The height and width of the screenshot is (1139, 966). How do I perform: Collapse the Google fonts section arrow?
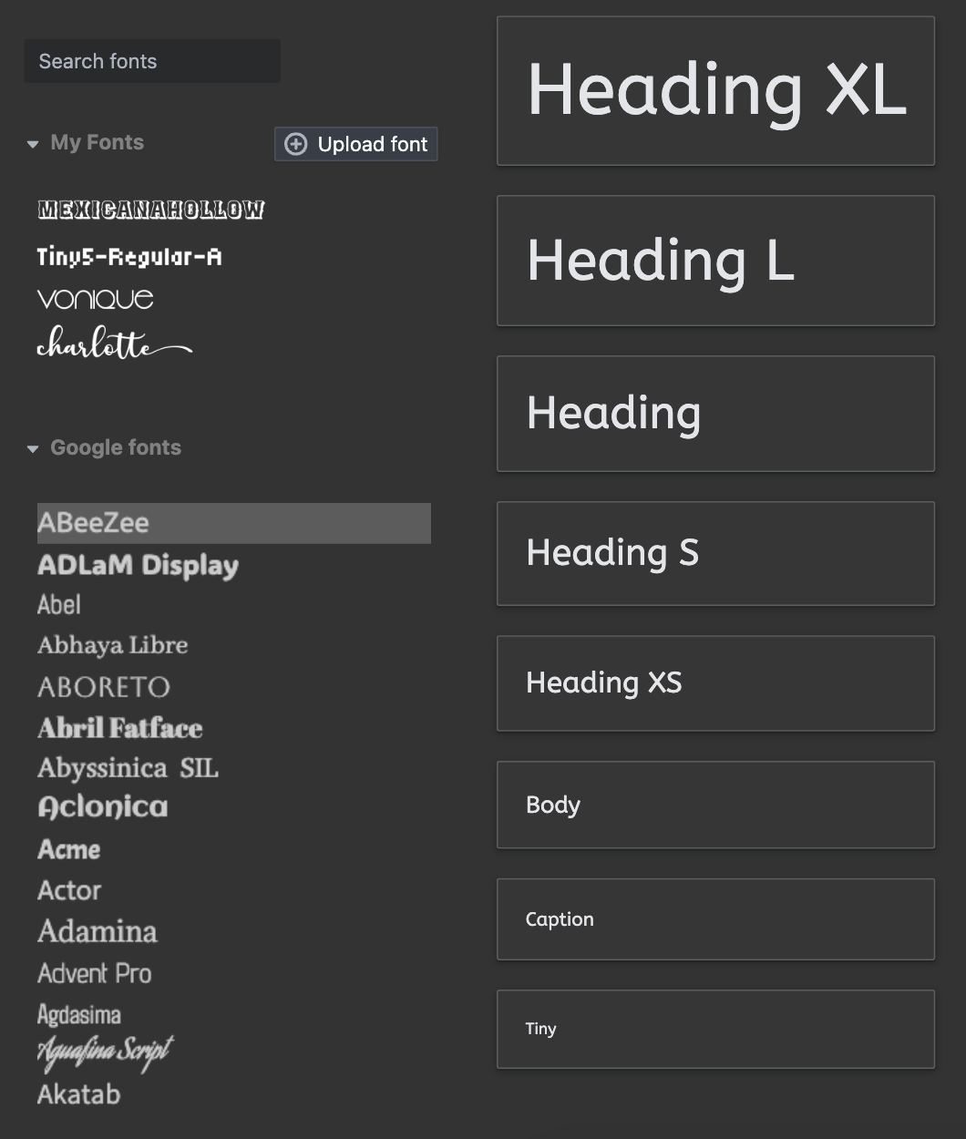tap(33, 448)
